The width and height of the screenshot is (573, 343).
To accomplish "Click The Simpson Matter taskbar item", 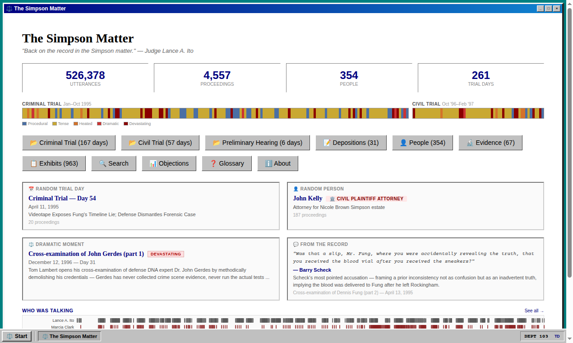I will [69, 336].
